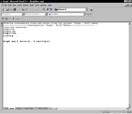Click the Open file folder icon
The width and height of the screenshot is (132, 114).
point(8,9)
